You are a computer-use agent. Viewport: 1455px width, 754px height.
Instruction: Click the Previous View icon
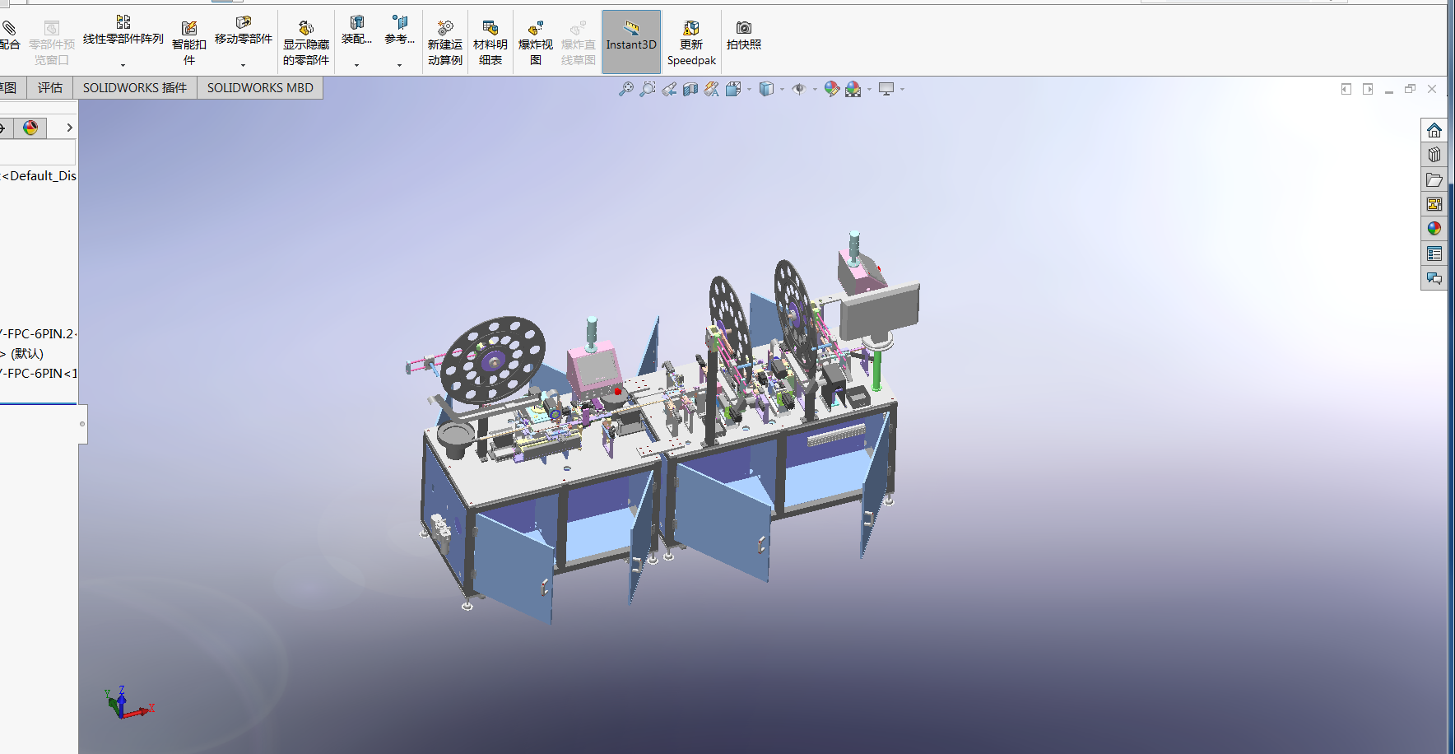tap(669, 89)
